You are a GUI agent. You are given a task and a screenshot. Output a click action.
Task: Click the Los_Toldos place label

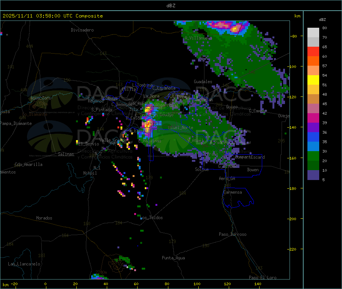151,218
